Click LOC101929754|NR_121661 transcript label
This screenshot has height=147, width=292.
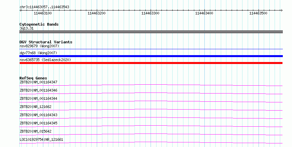tap(41, 139)
